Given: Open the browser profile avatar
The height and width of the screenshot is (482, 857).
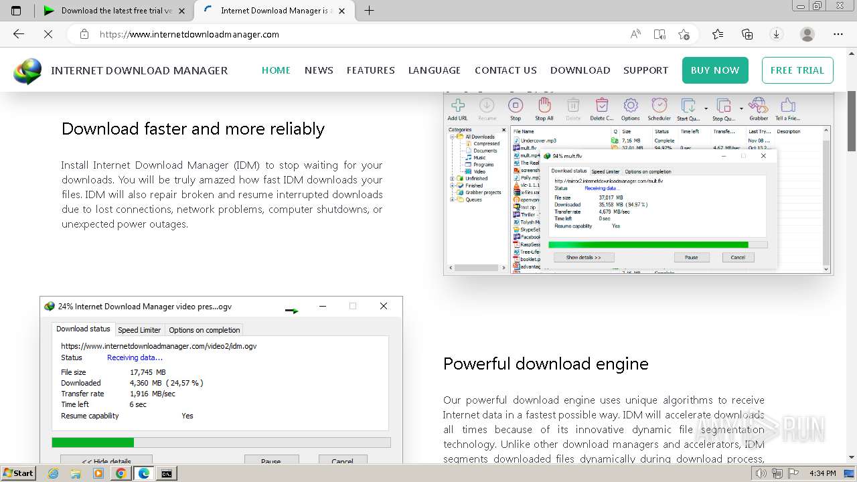Looking at the screenshot, I should click(x=807, y=34).
